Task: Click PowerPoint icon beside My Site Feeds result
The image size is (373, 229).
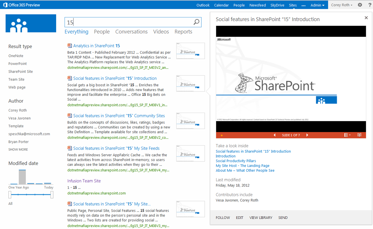Action: coord(70,148)
